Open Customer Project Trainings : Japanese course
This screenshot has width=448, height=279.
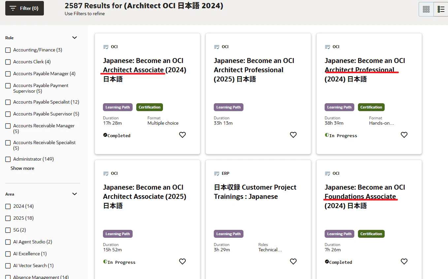pos(255,192)
